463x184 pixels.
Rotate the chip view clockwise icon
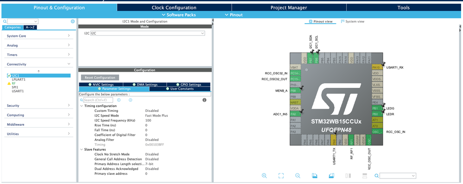[x=315, y=176]
